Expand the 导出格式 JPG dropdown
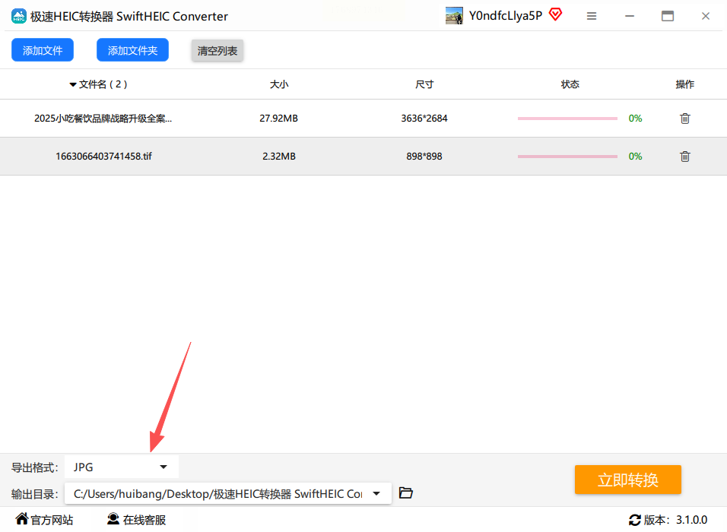 point(122,467)
